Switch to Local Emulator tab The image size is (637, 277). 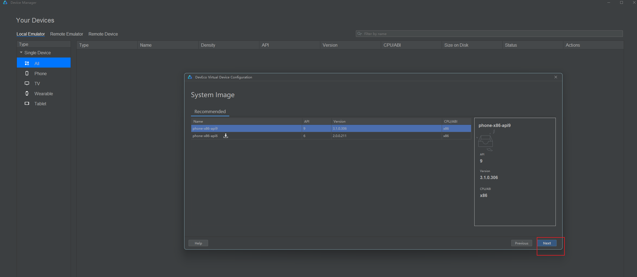31,34
